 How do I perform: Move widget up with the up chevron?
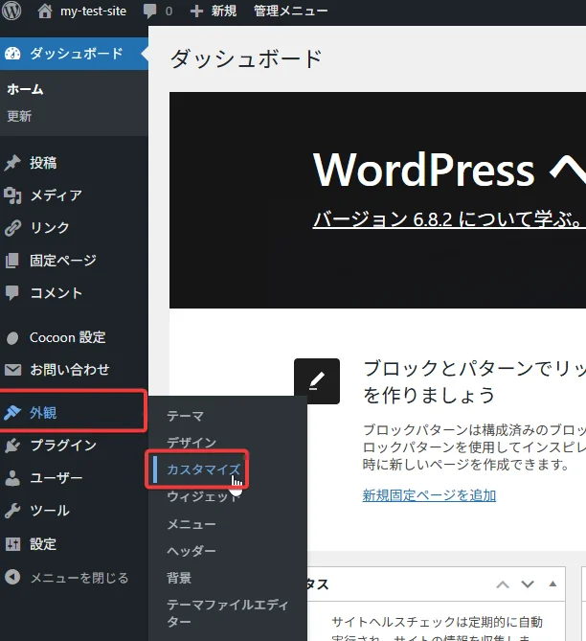(503, 584)
